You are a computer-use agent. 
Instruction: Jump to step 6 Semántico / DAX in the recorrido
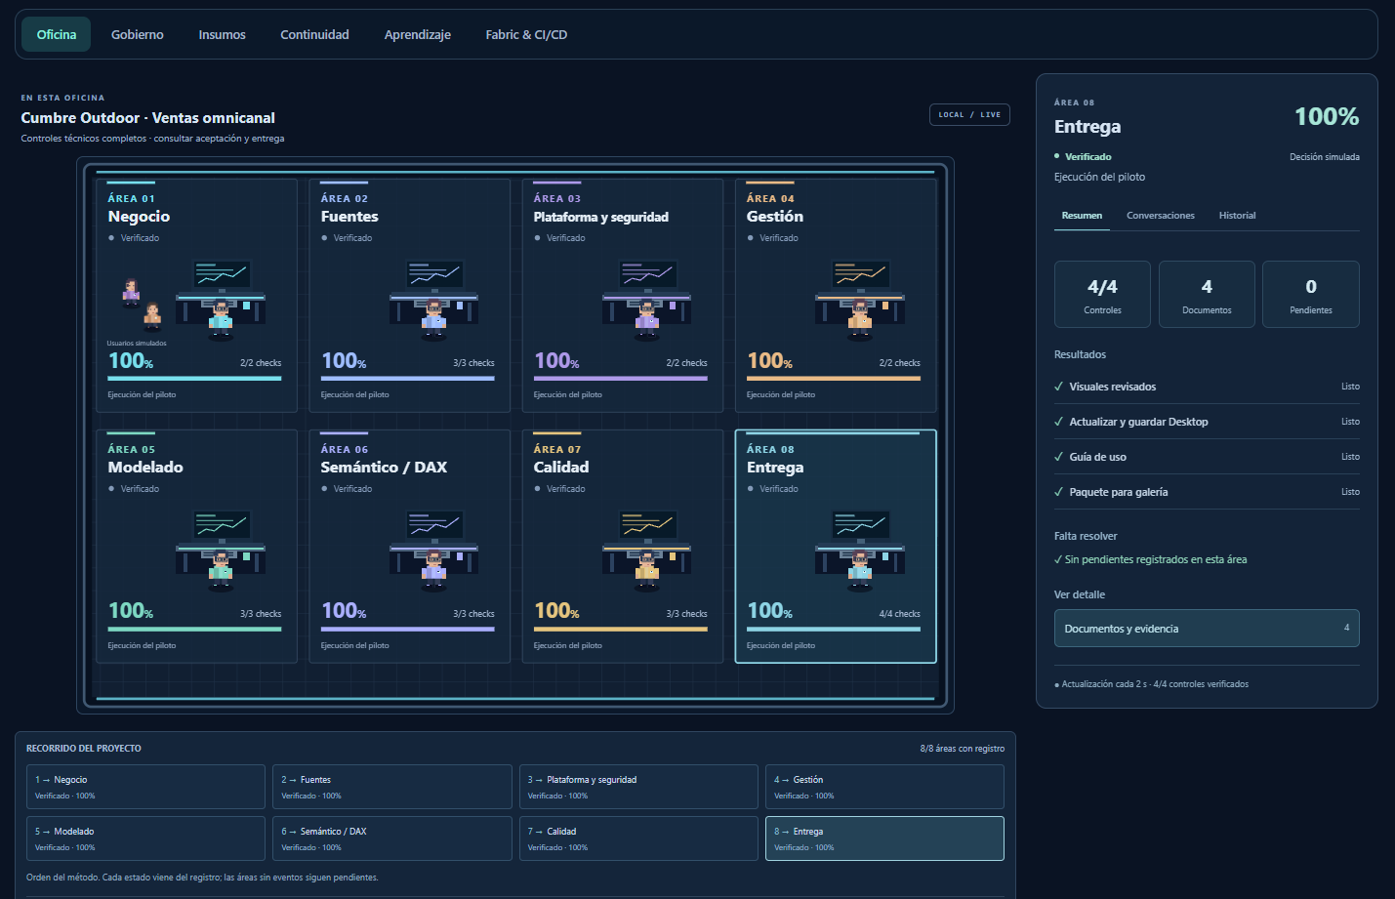[x=392, y=838]
